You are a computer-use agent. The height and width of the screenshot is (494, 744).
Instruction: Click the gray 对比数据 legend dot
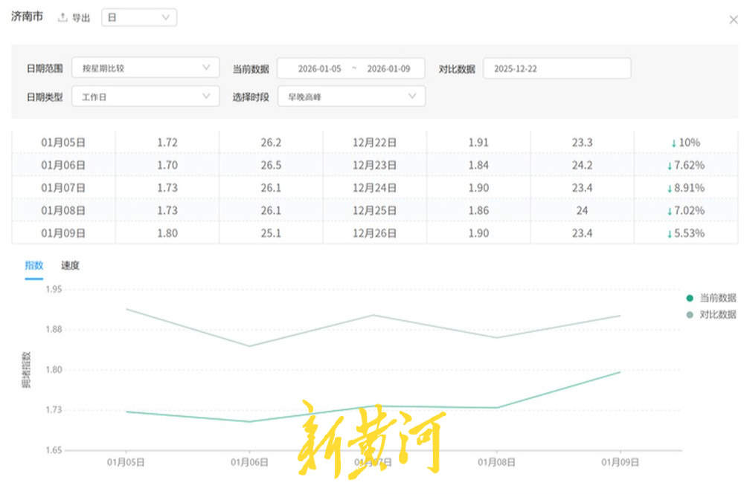pyautogui.click(x=690, y=313)
